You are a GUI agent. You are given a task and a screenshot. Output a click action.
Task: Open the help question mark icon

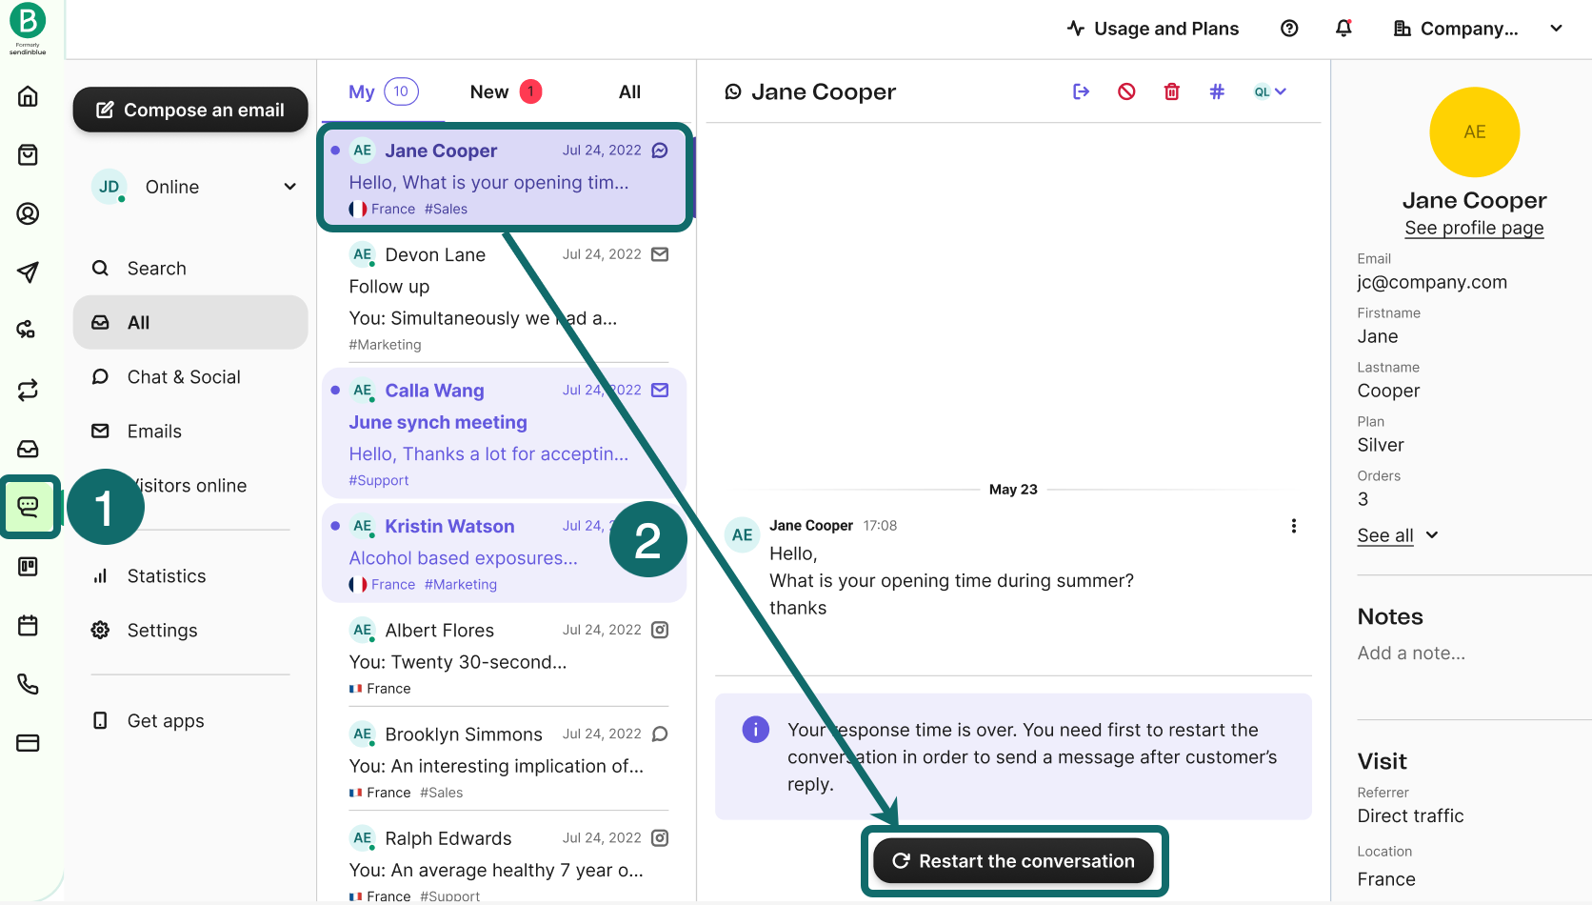pos(1289,29)
